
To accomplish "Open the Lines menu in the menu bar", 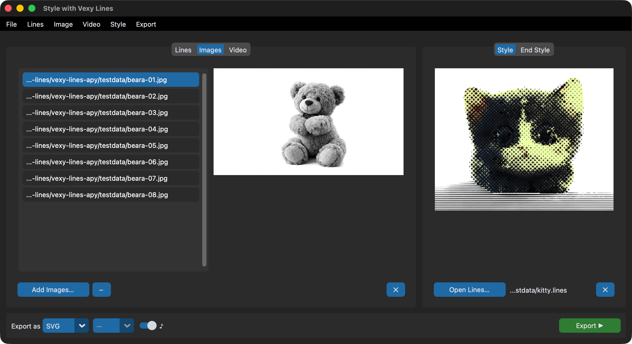I will [35, 24].
